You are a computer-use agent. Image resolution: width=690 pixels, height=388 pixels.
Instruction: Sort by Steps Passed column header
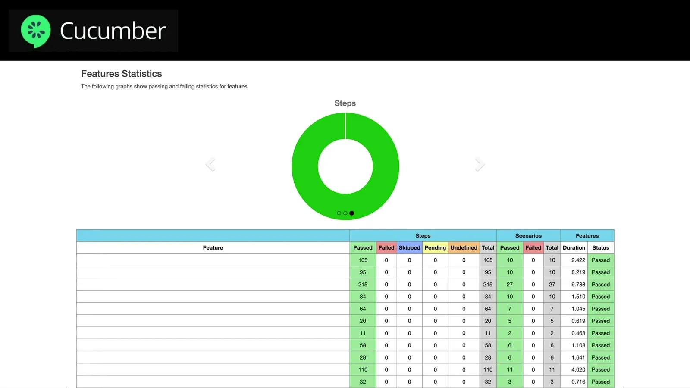pos(363,248)
